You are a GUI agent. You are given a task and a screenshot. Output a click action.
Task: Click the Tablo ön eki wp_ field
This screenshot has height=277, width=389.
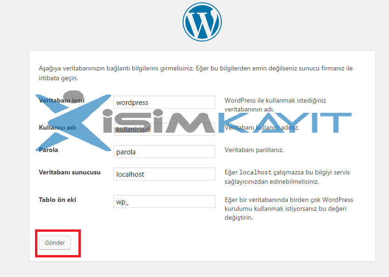click(164, 201)
